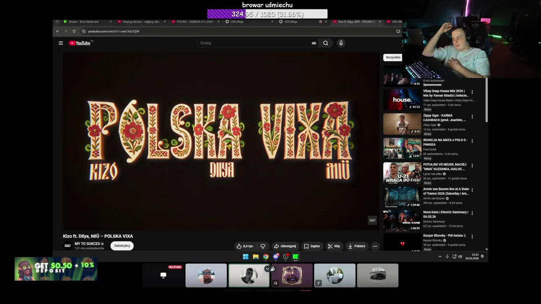
Task: Open options menu for Vibey Deep House Mix
Action: 472,92
